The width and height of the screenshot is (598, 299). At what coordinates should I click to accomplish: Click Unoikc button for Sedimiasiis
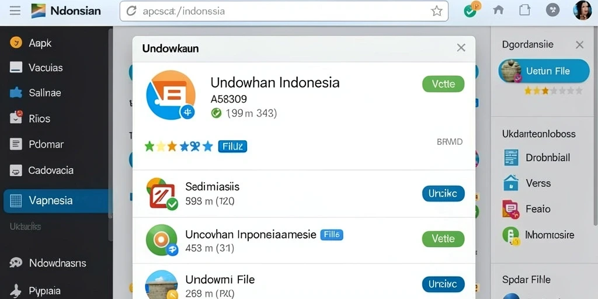tap(443, 193)
